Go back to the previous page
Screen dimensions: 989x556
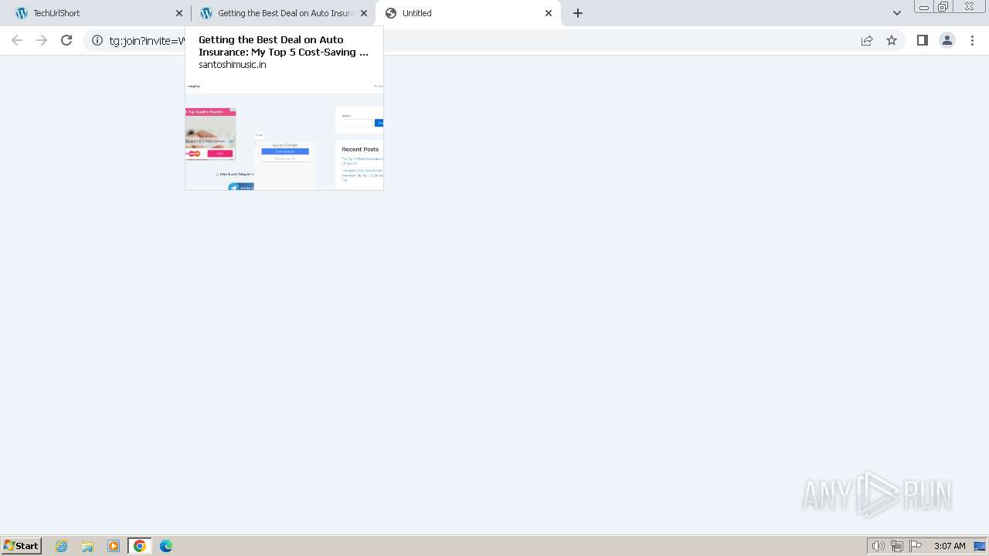17,40
